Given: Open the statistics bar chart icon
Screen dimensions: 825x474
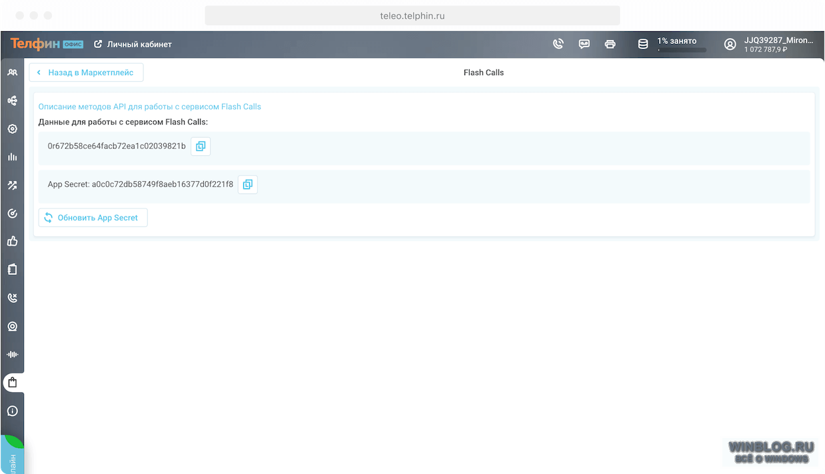Looking at the screenshot, I should (12, 157).
